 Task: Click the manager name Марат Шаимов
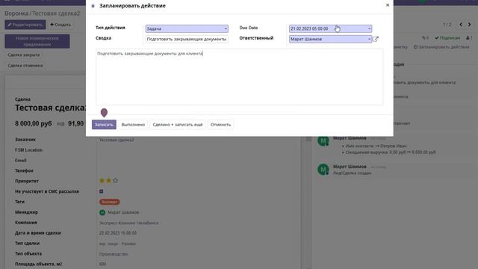[x=123, y=212]
